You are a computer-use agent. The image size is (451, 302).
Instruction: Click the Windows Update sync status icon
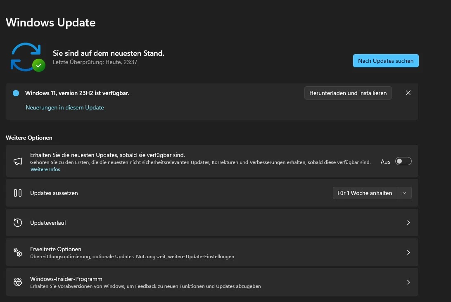[28, 57]
